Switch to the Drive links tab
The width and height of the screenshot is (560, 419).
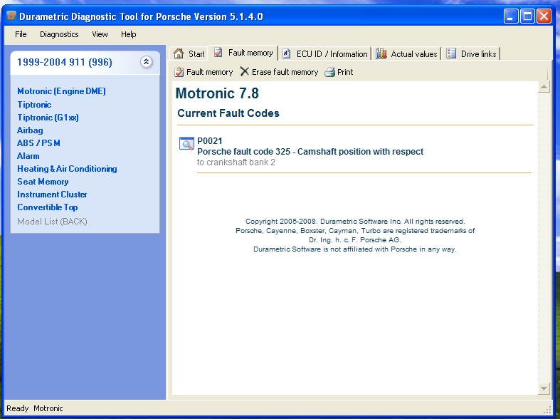[472, 54]
